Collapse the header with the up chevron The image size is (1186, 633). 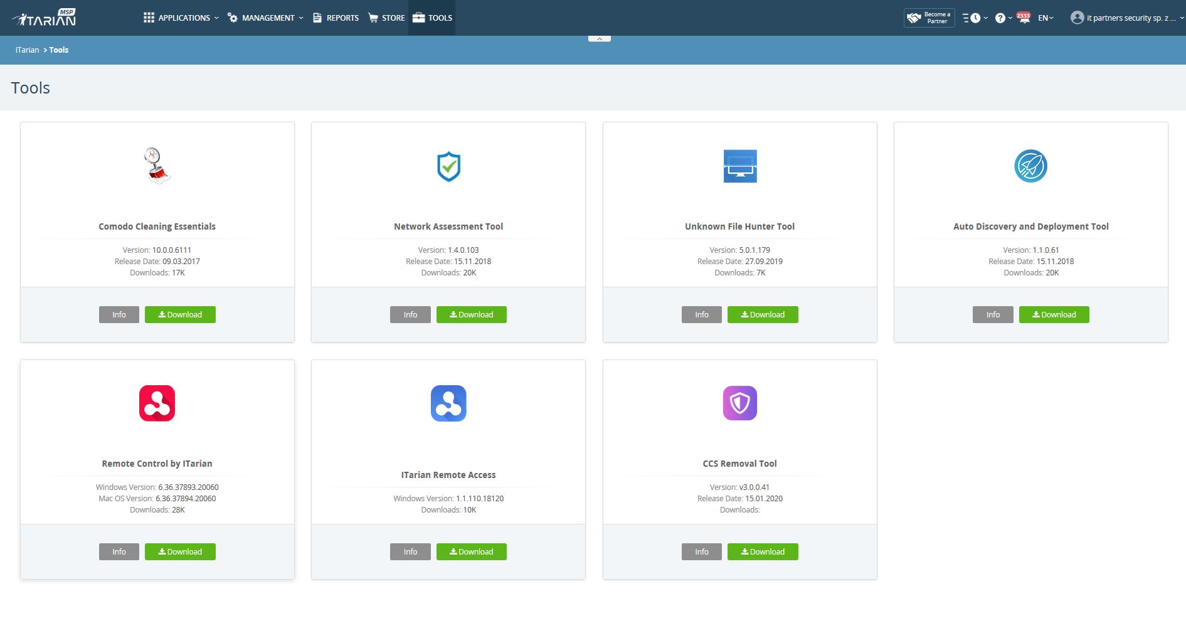(600, 39)
